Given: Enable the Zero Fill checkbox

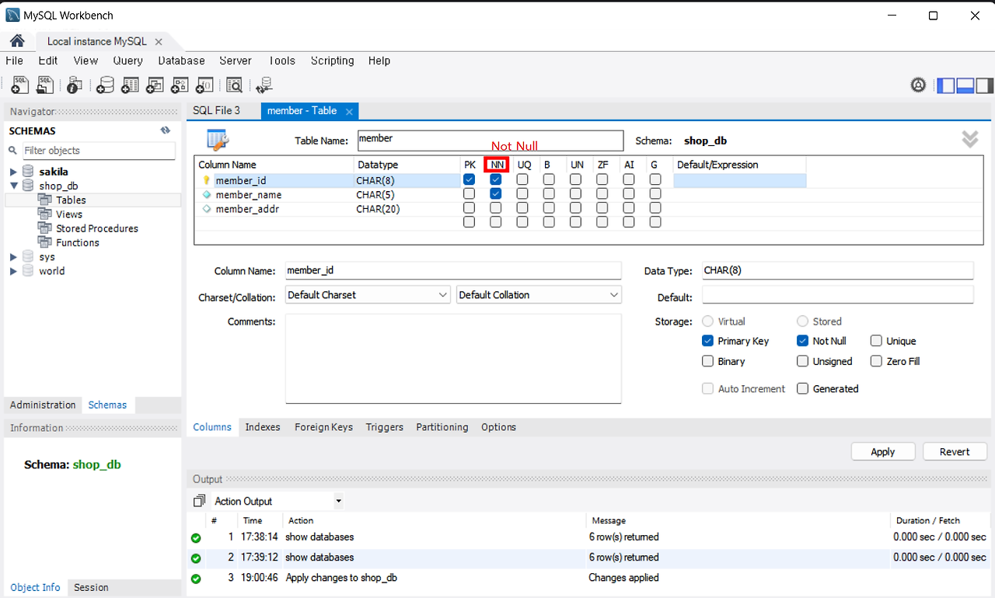Looking at the screenshot, I should tap(876, 361).
